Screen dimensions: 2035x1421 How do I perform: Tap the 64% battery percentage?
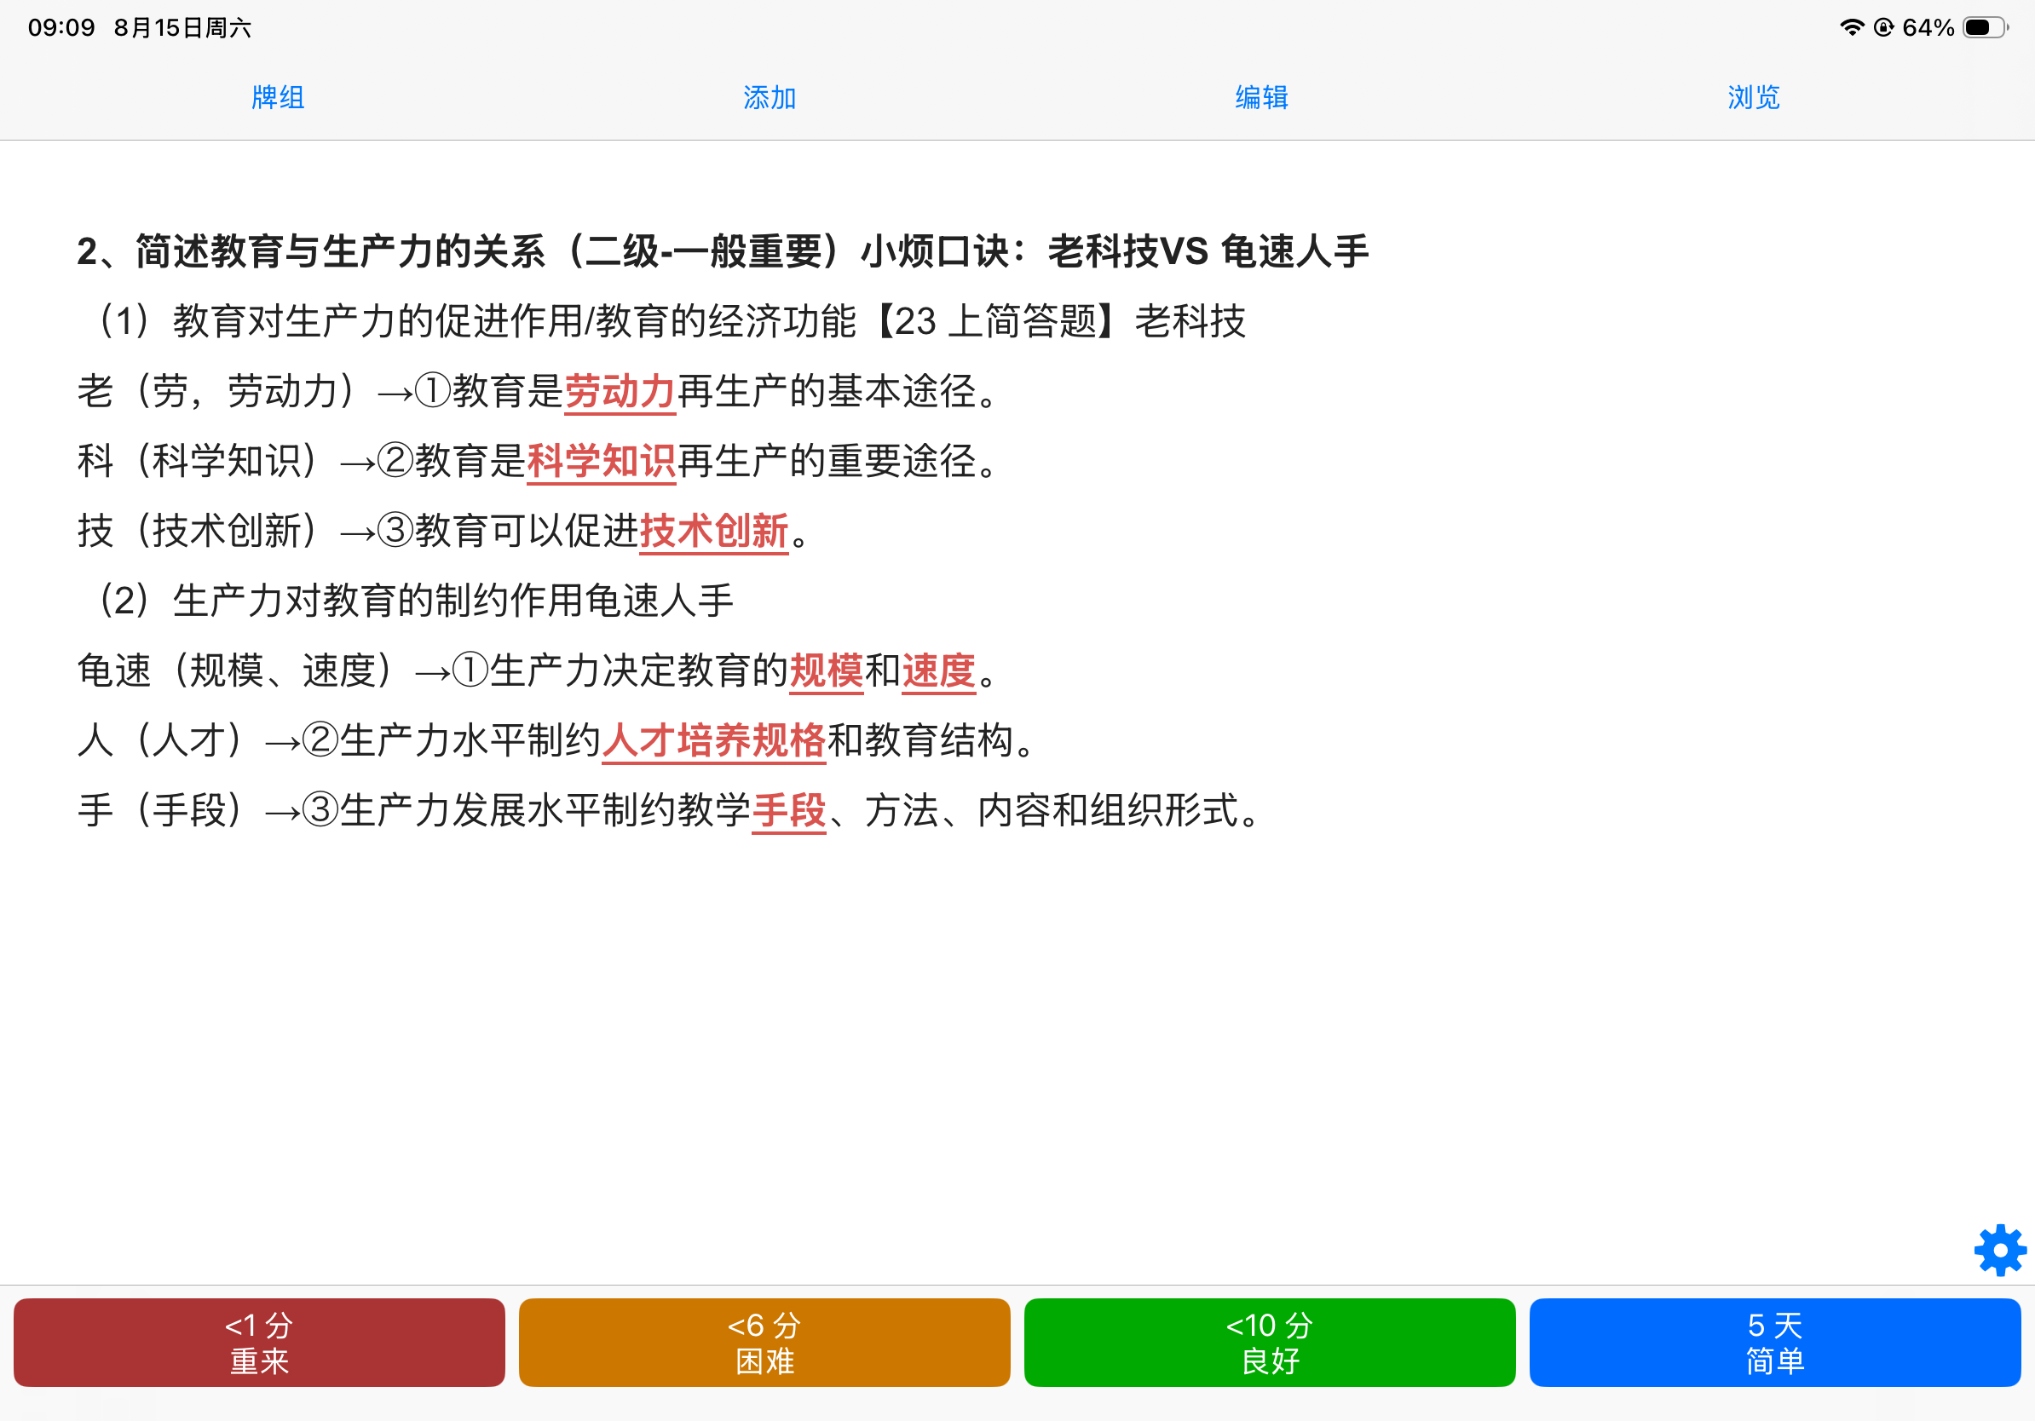1928,27
